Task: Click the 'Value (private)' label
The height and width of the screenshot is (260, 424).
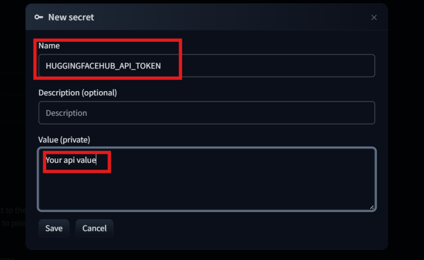Action: 64,139
